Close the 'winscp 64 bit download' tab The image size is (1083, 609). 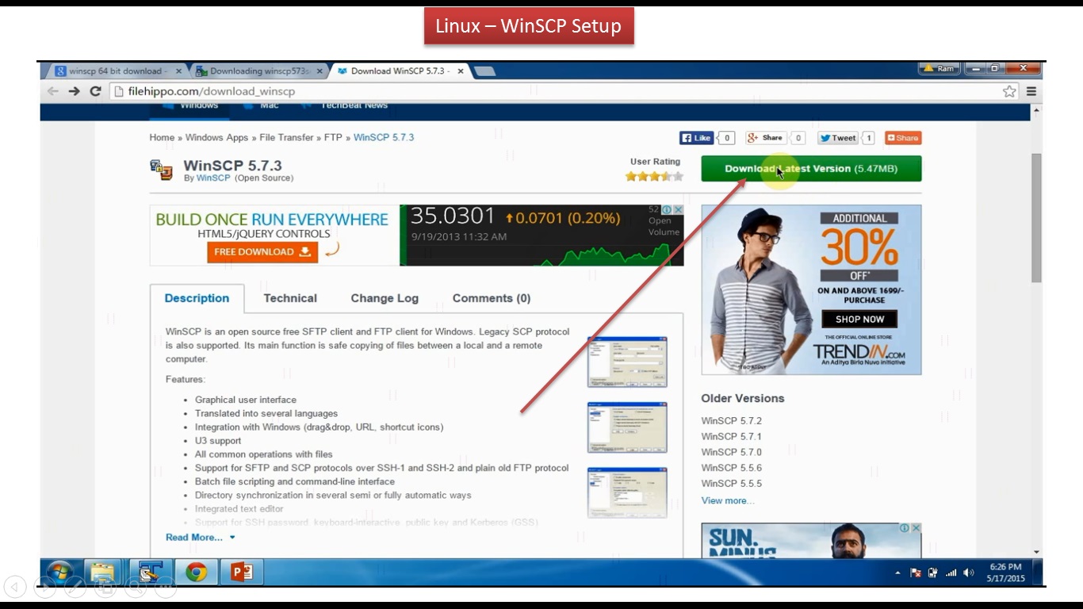(178, 71)
